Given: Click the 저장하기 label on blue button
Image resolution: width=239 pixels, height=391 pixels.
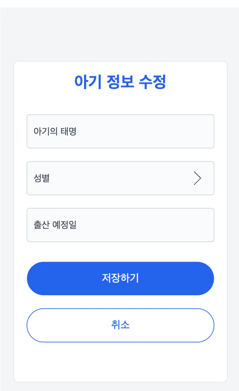Looking at the screenshot, I should tap(120, 278).
